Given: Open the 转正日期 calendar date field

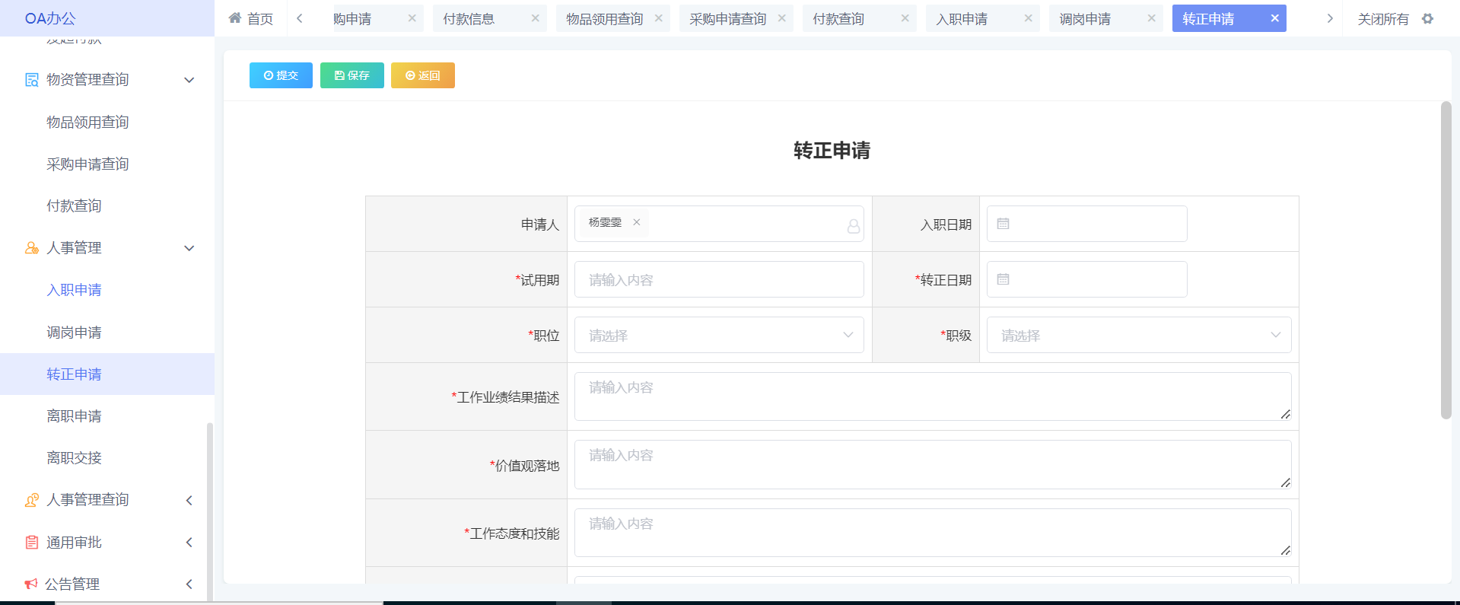Looking at the screenshot, I should pos(1086,279).
